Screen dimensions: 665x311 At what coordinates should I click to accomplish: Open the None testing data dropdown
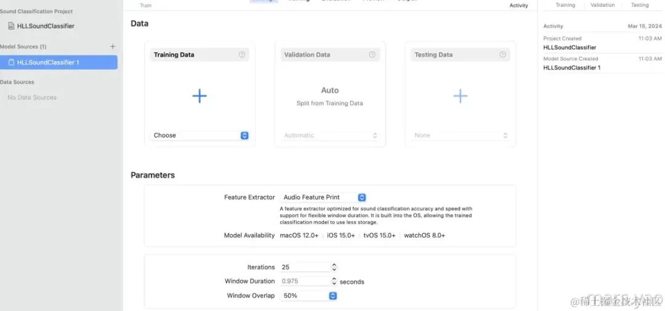(x=461, y=135)
